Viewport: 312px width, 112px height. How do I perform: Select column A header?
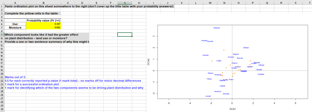click(15, 3)
